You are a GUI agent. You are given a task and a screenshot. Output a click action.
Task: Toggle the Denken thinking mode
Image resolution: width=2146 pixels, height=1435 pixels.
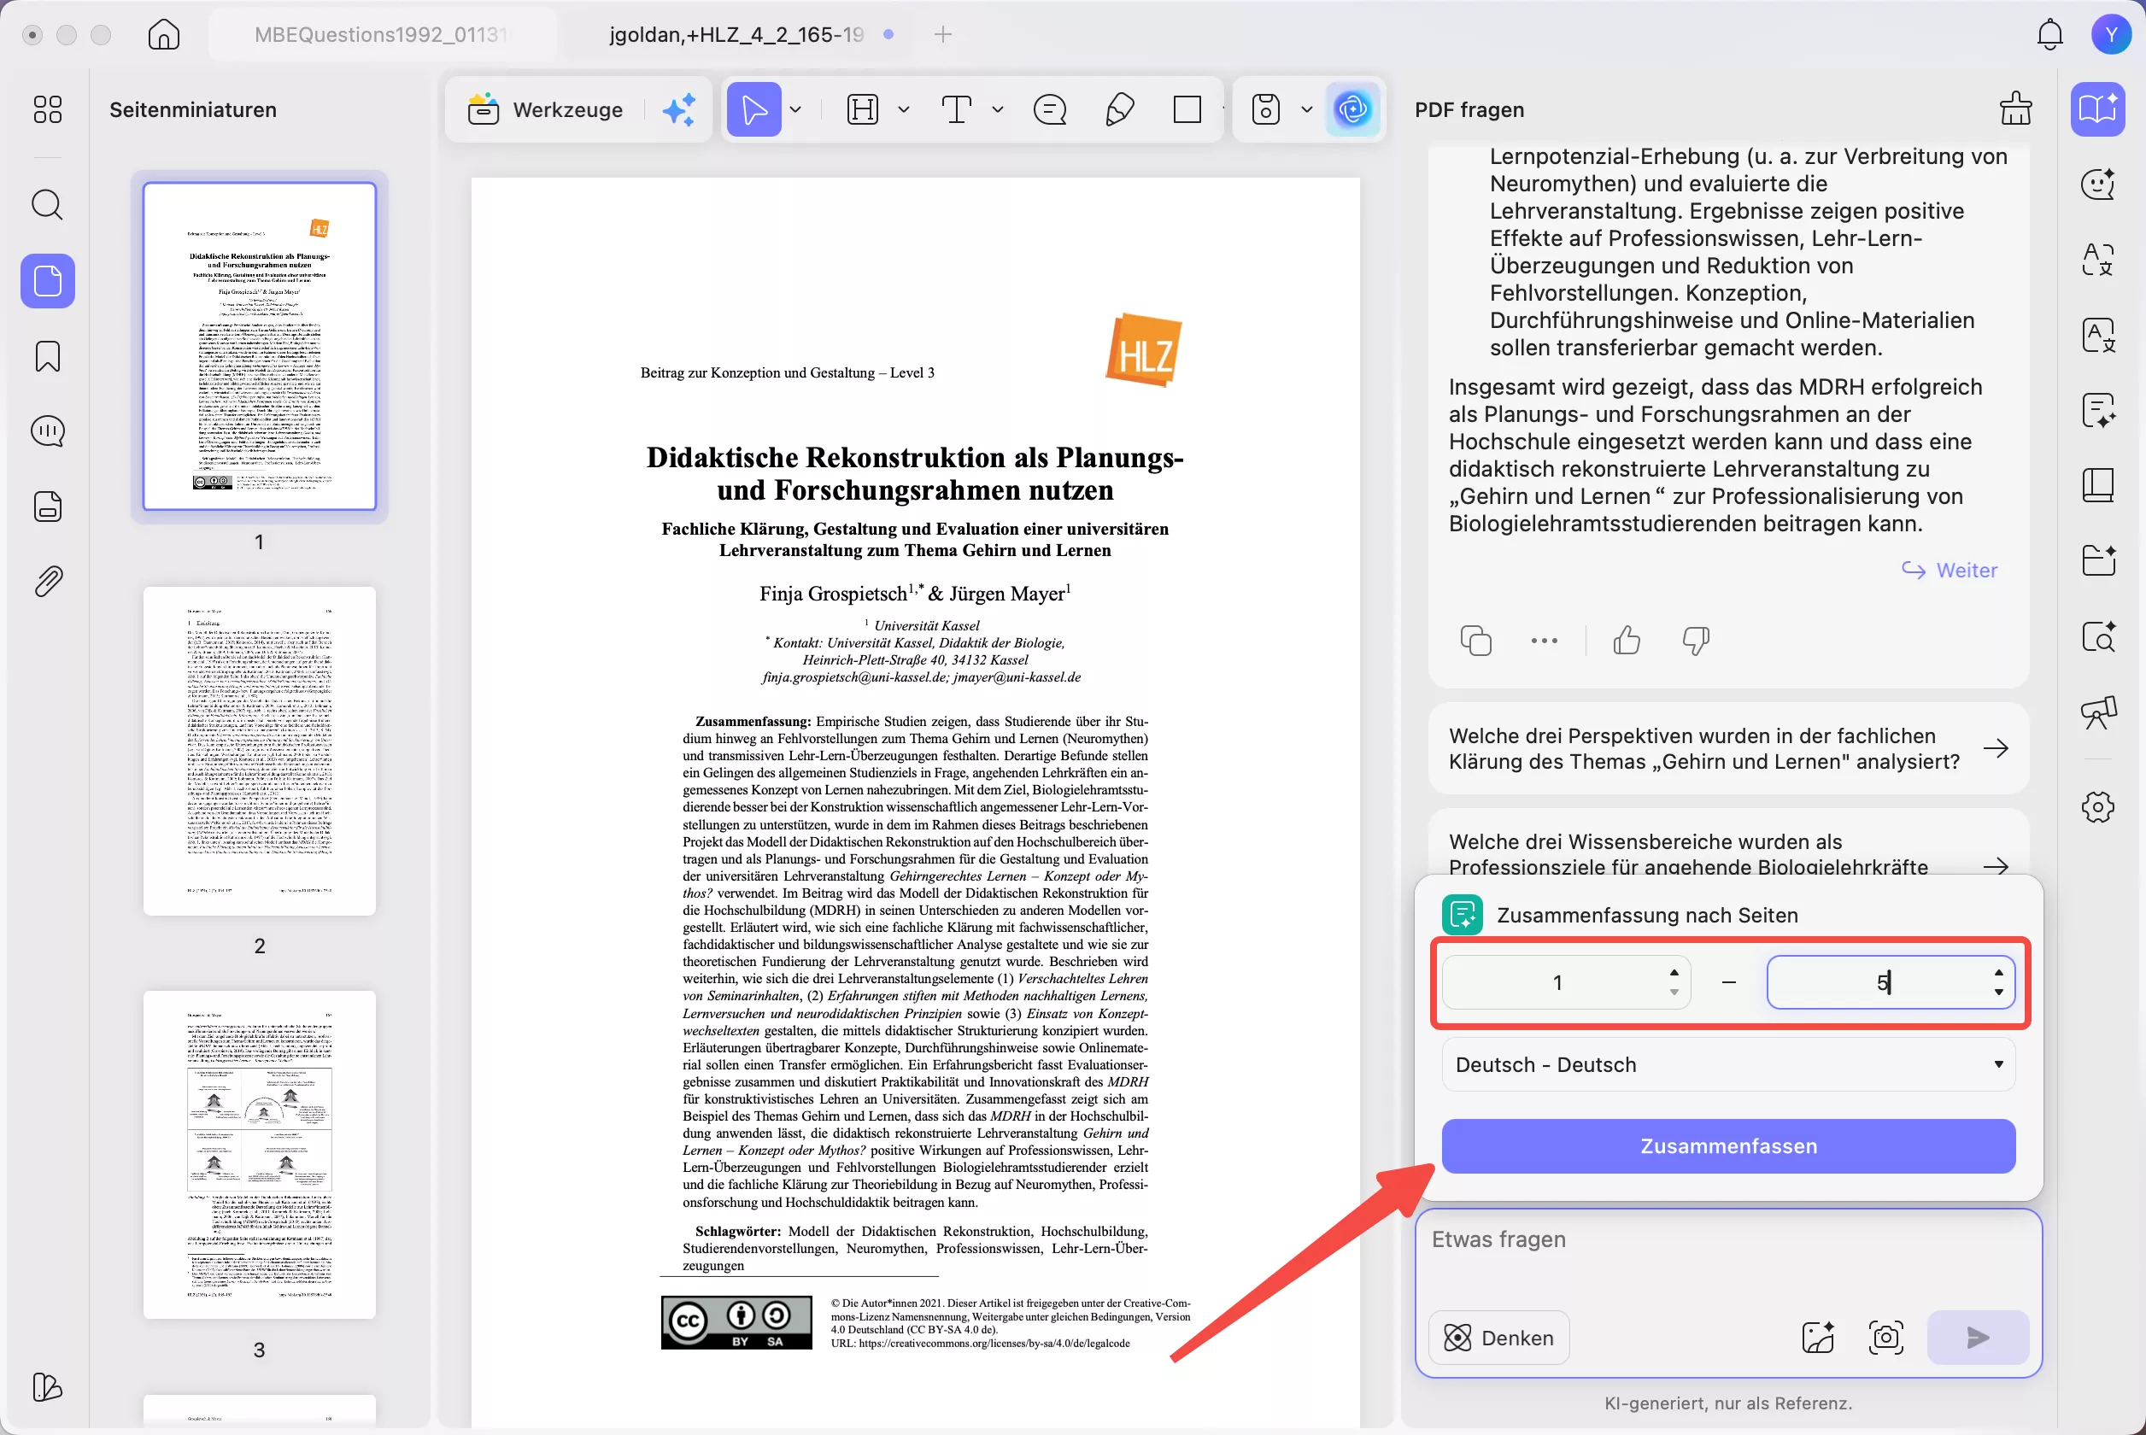(1499, 1338)
